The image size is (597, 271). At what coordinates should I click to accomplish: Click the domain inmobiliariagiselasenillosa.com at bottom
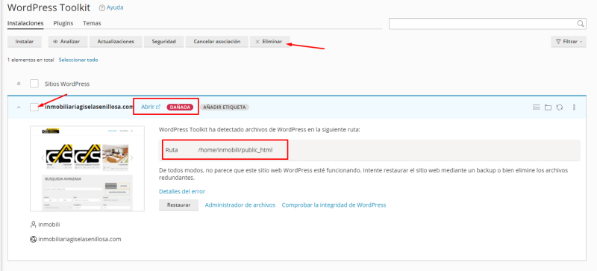tap(76, 240)
